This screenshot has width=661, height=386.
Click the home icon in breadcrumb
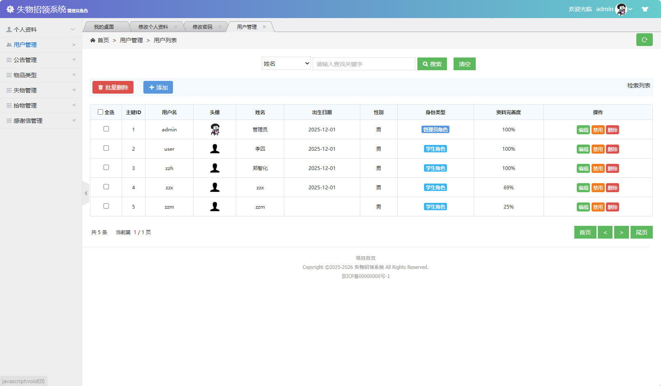(x=93, y=40)
